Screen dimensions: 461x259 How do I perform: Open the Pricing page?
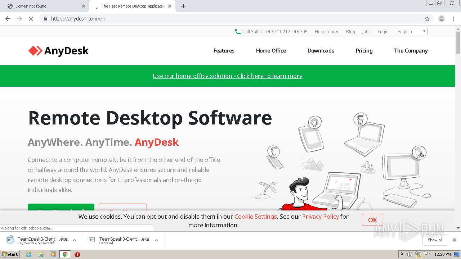tap(364, 51)
